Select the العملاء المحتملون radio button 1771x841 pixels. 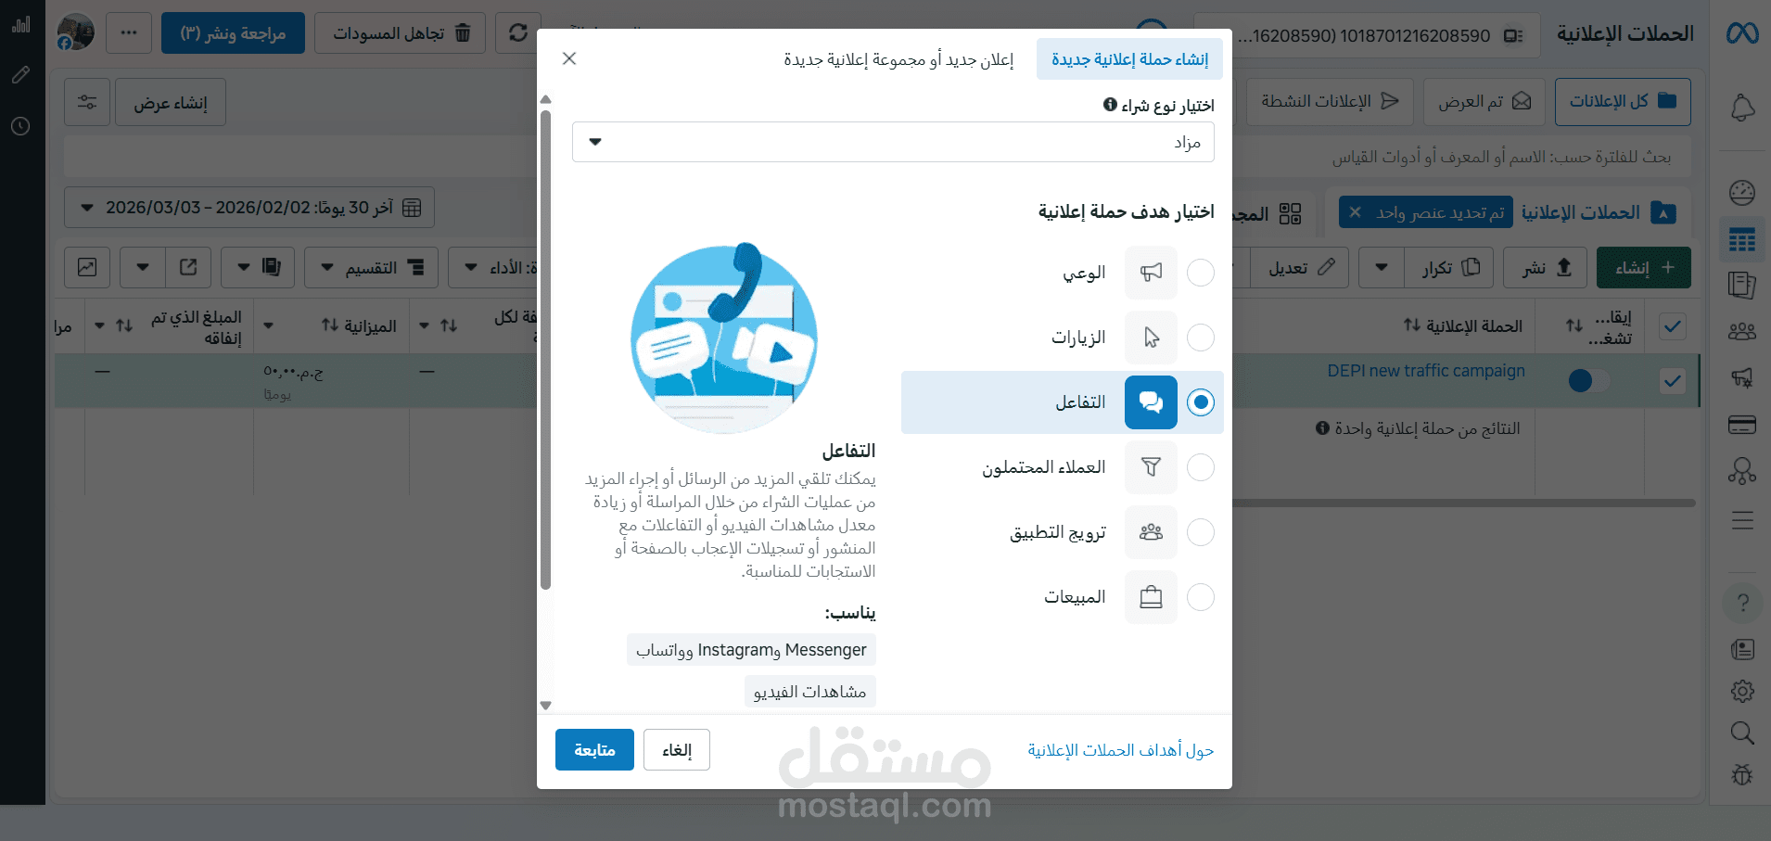pyautogui.click(x=1201, y=467)
